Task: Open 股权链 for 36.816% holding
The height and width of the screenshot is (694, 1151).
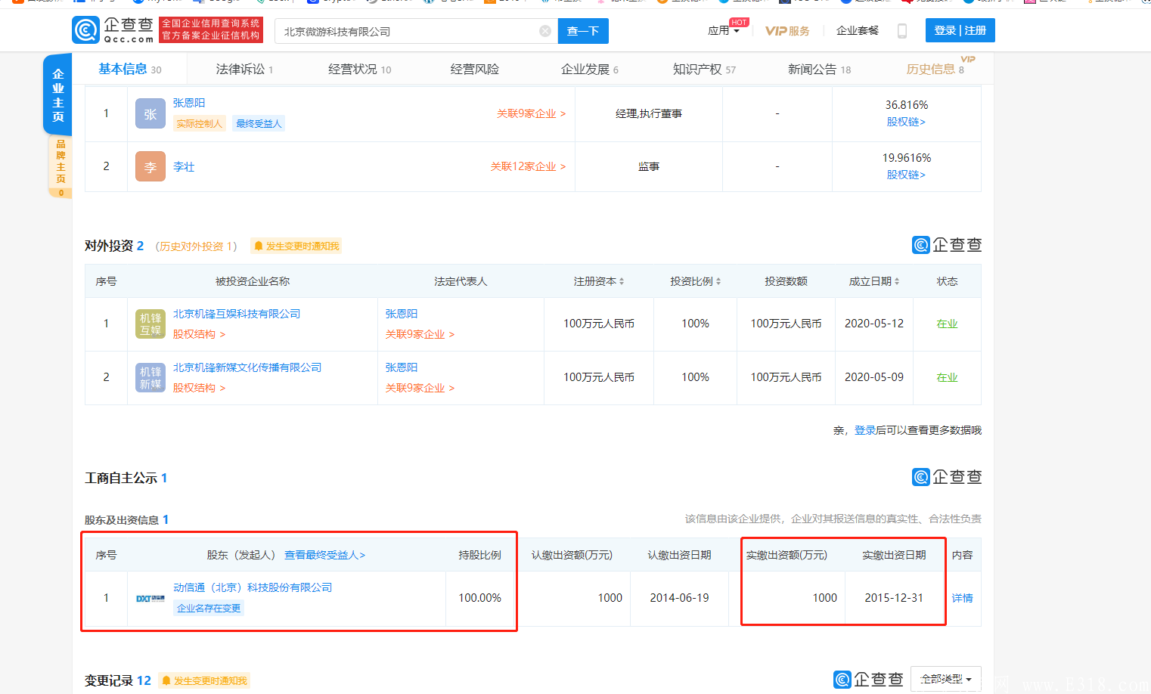Action: 906,122
